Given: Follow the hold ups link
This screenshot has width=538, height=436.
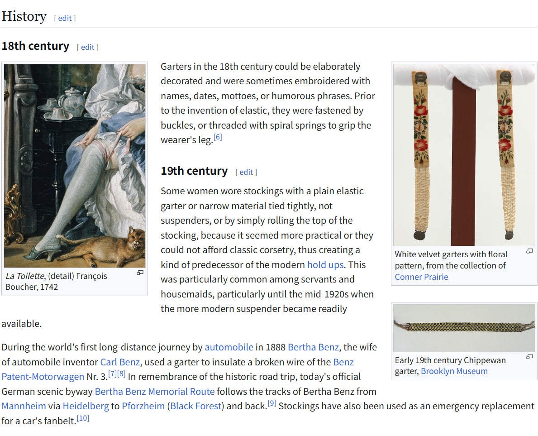Looking at the screenshot, I should [325, 265].
